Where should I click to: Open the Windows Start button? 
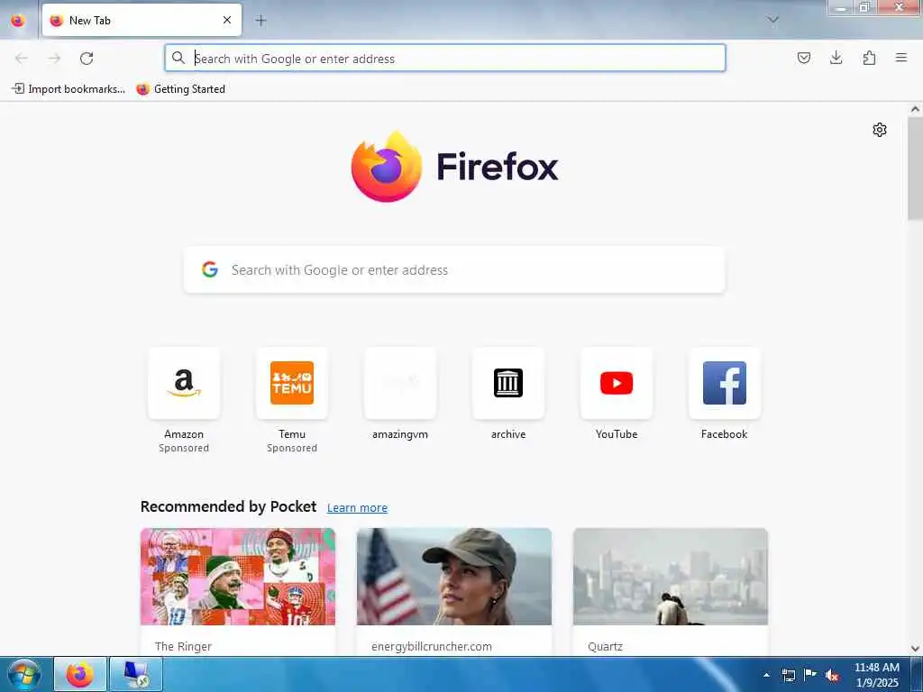pos(24,674)
